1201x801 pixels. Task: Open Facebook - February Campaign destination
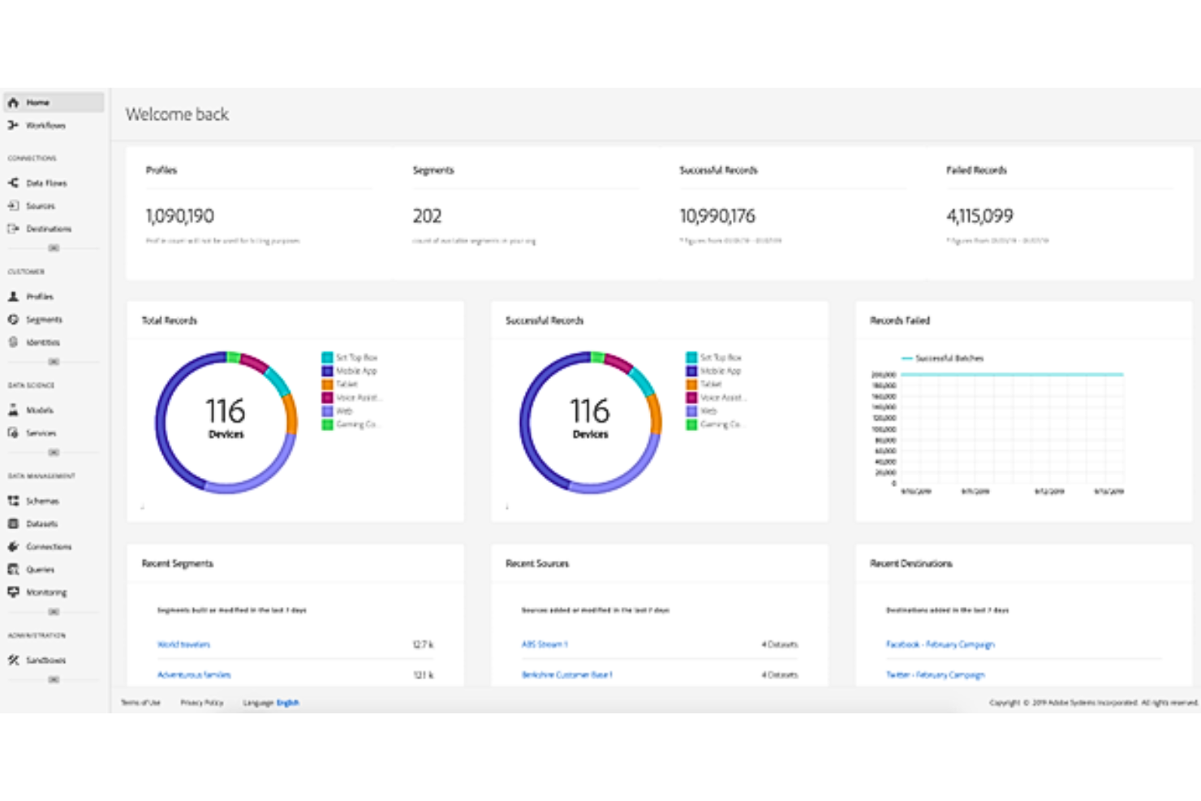click(x=940, y=644)
